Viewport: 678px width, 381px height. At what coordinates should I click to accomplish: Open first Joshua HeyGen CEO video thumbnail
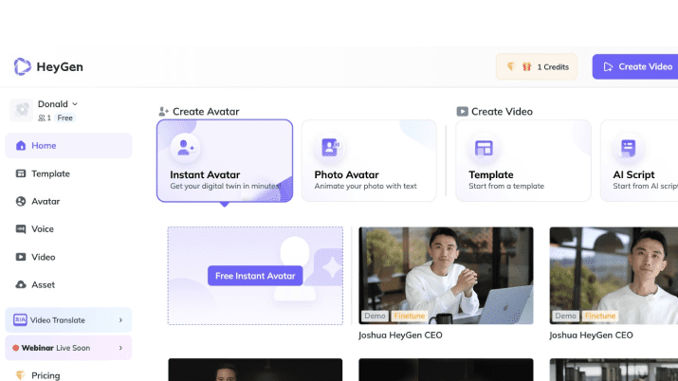(x=446, y=275)
